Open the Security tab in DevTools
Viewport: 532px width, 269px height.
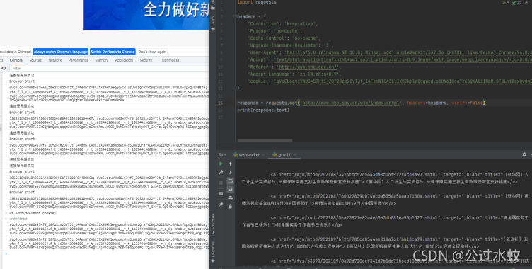click(x=146, y=60)
